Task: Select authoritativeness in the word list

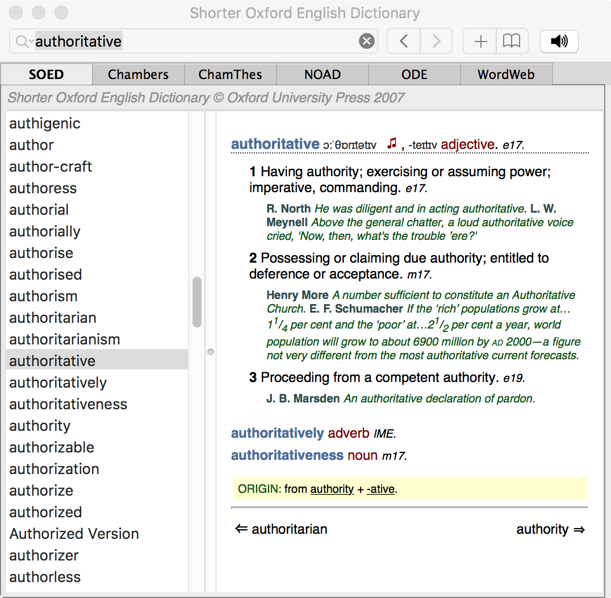Action: [97, 404]
